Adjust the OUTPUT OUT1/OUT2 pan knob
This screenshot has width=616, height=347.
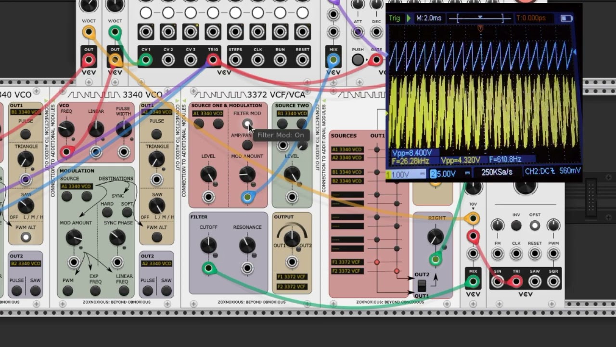point(292,239)
